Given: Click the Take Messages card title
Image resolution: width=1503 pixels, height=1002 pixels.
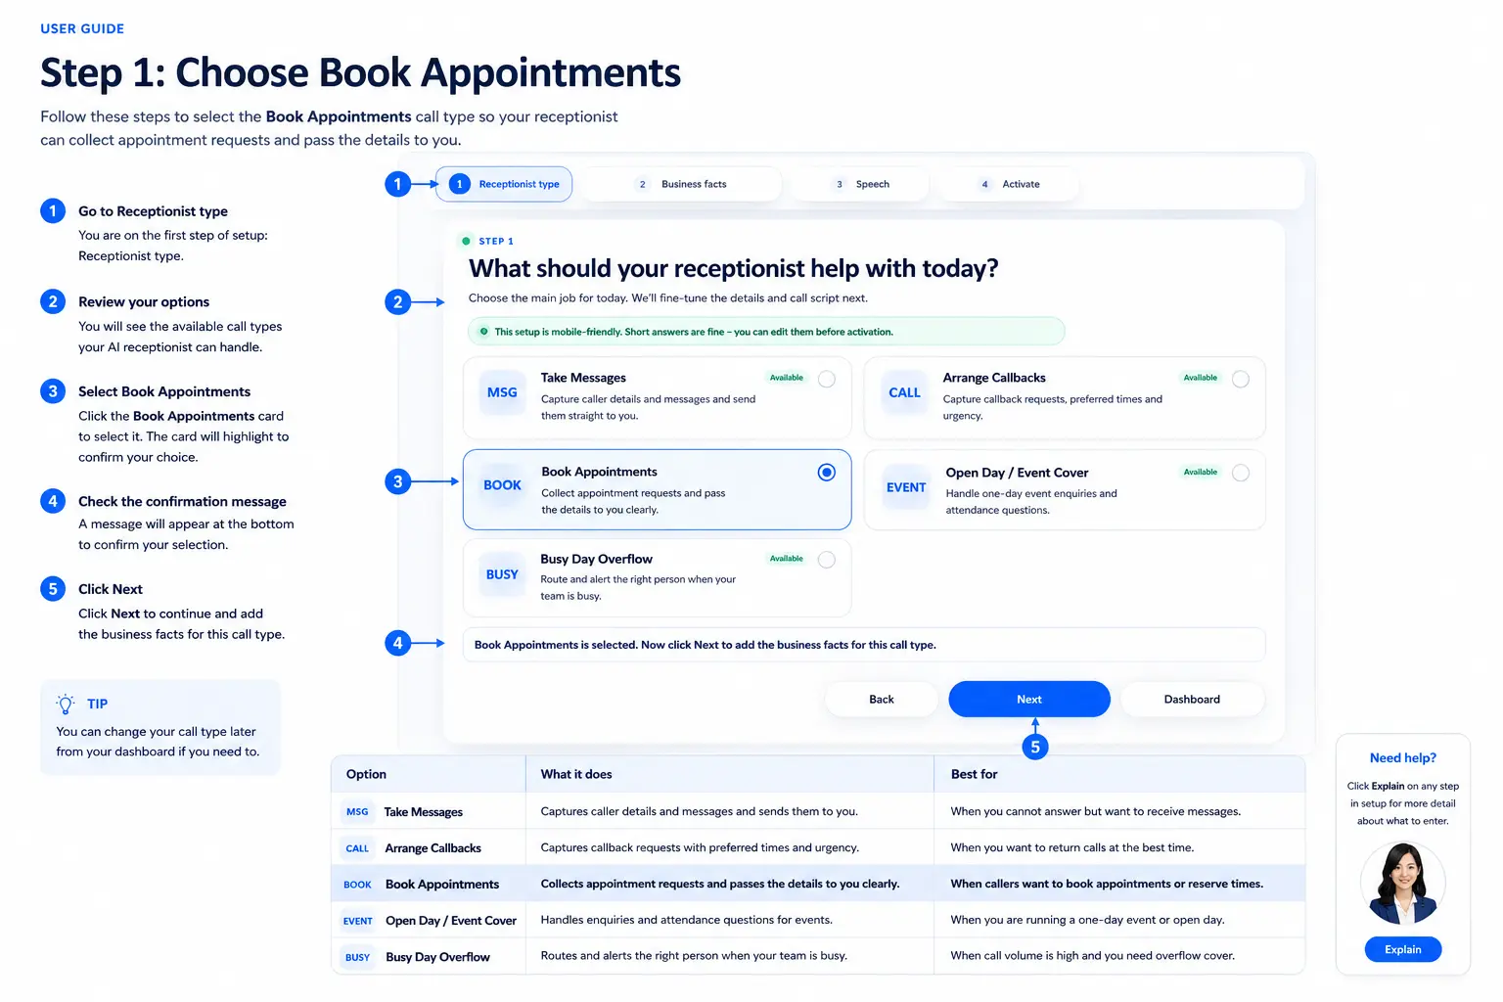Looking at the screenshot, I should click(583, 378).
